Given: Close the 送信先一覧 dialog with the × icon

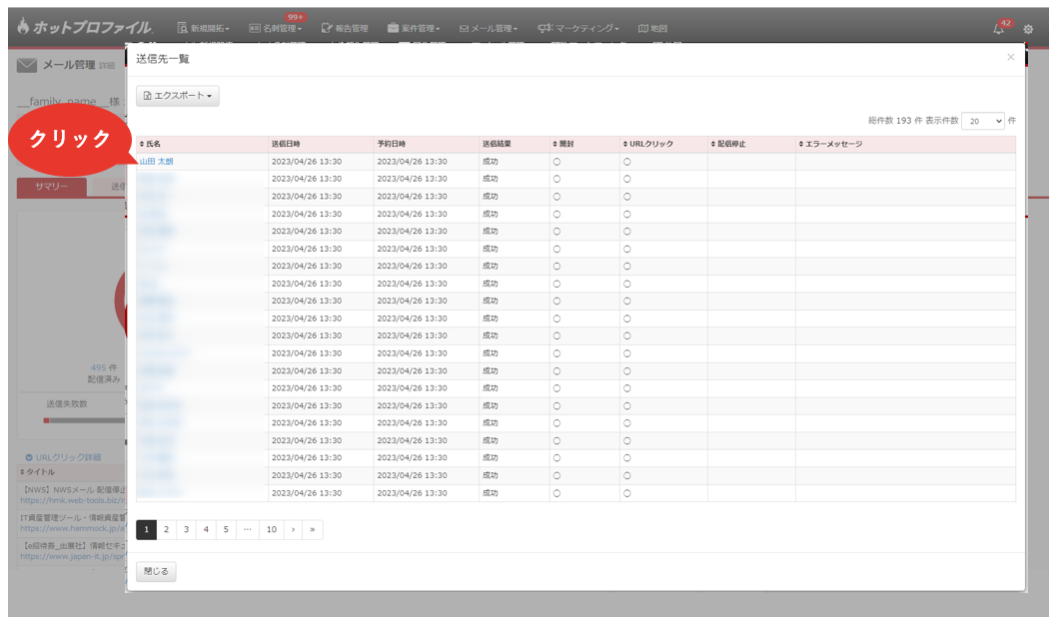Looking at the screenshot, I should click(x=1011, y=58).
